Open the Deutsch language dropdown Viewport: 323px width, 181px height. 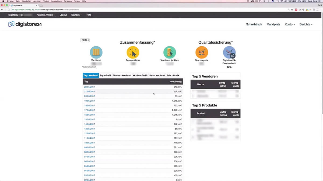76,15
